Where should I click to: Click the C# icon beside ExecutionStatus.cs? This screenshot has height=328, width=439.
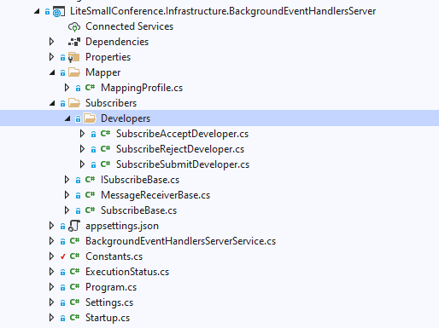(74, 272)
